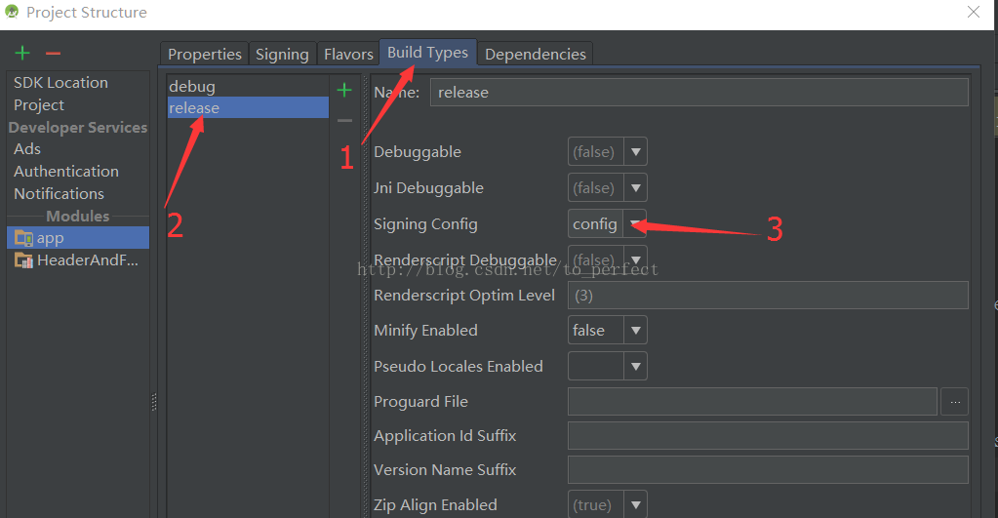This screenshot has height=518, width=998.
Task: Expand the Renderscript Debuggable dropdown
Action: coord(635,259)
